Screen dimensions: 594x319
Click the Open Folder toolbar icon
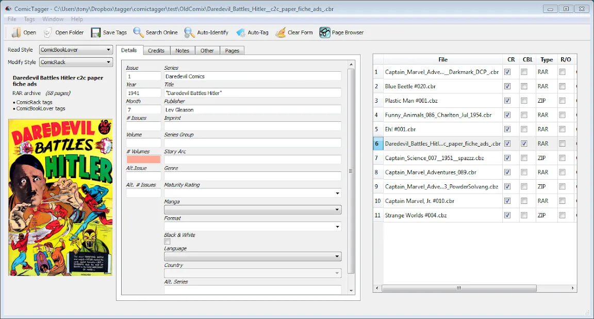47,33
